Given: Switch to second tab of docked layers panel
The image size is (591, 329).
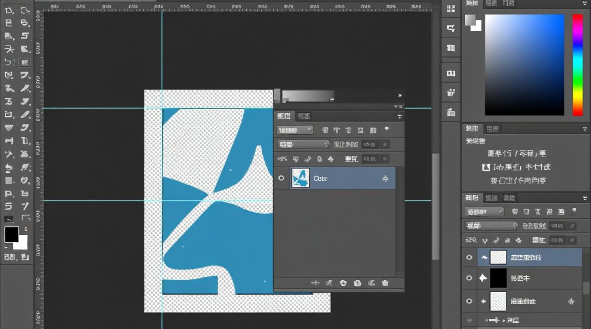Looking at the screenshot, I should [491, 198].
